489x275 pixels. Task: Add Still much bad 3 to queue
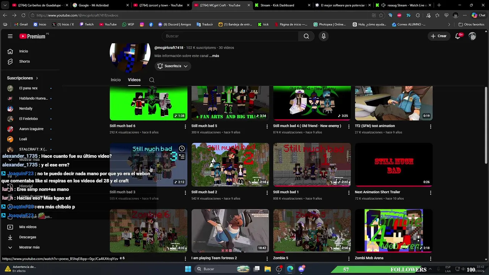click(182, 157)
